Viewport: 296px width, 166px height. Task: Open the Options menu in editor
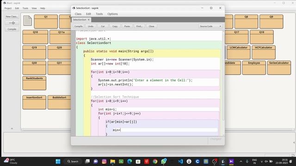(112, 14)
